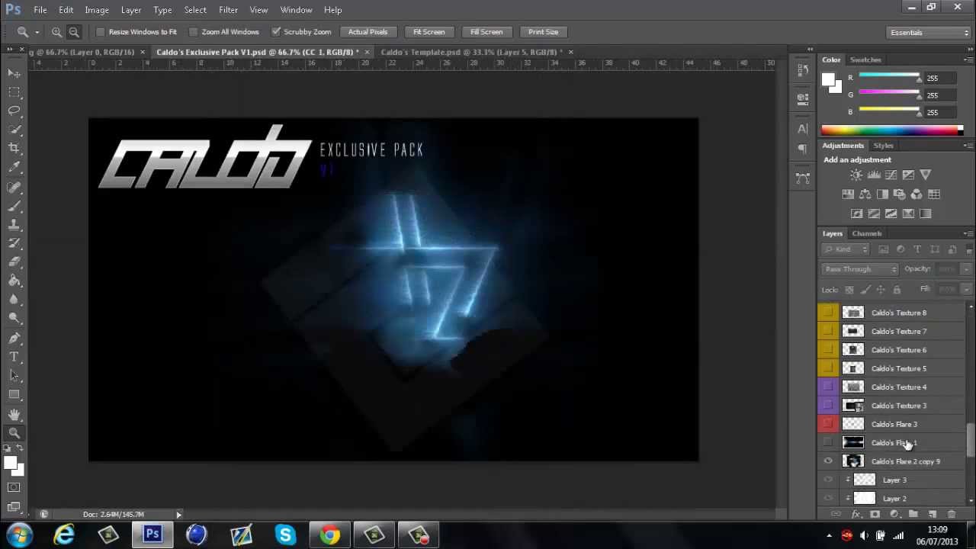The height and width of the screenshot is (549, 976).
Task: Show the Caldo's Flare 1 layer
Action: (828, 443)
